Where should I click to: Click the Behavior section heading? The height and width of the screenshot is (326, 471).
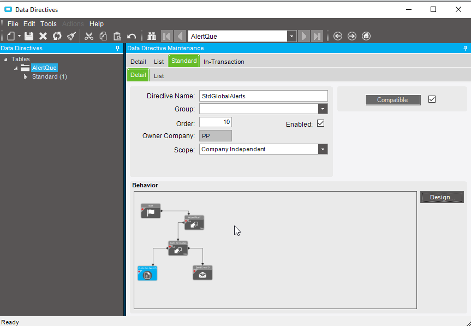click(145, 185)
